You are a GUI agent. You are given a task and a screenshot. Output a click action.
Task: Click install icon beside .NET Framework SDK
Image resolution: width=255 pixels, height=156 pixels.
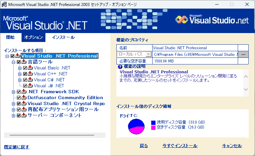coord(24,92)
